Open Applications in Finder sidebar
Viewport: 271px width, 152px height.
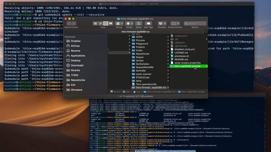click(78, 56)
